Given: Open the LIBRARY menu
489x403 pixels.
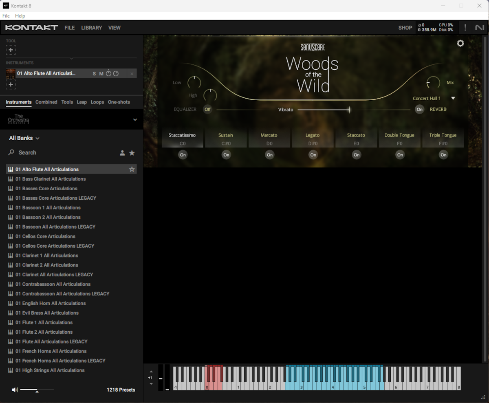Looking at the screenshot, I should tap(92, 28).
